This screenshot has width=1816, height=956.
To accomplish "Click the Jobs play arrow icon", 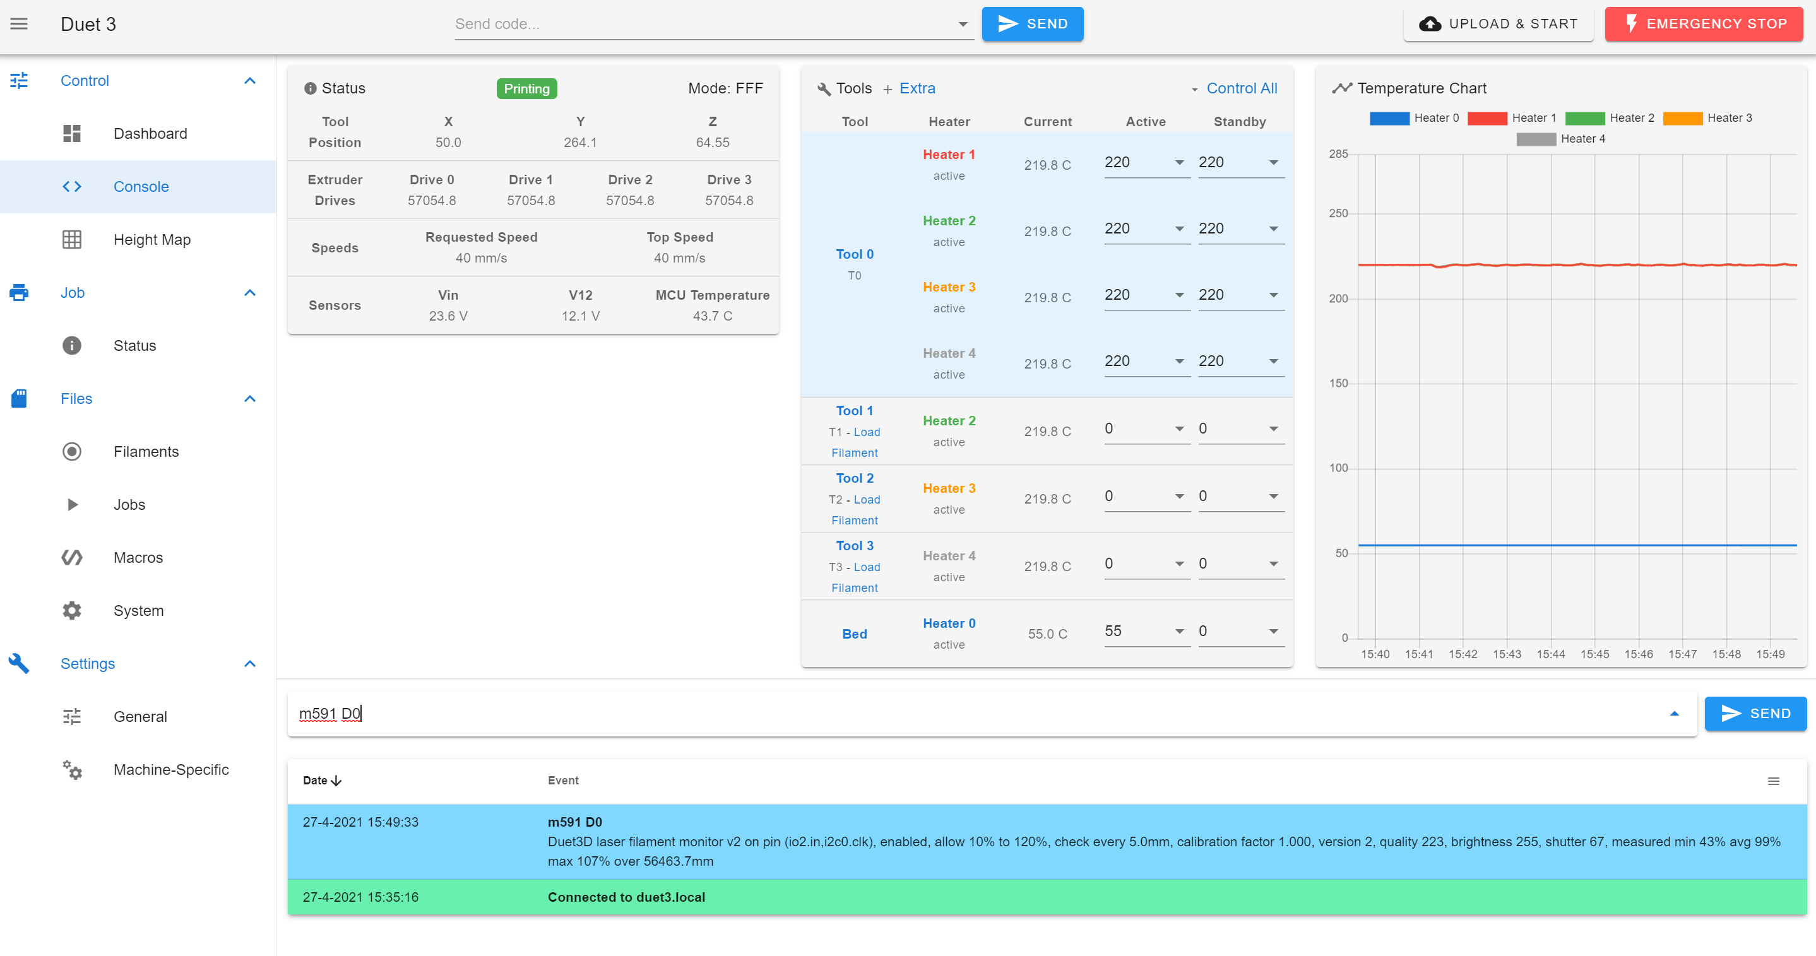I will tap(72, 504).
